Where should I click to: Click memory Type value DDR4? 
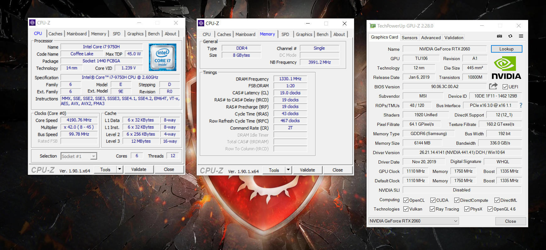point(242,48)
